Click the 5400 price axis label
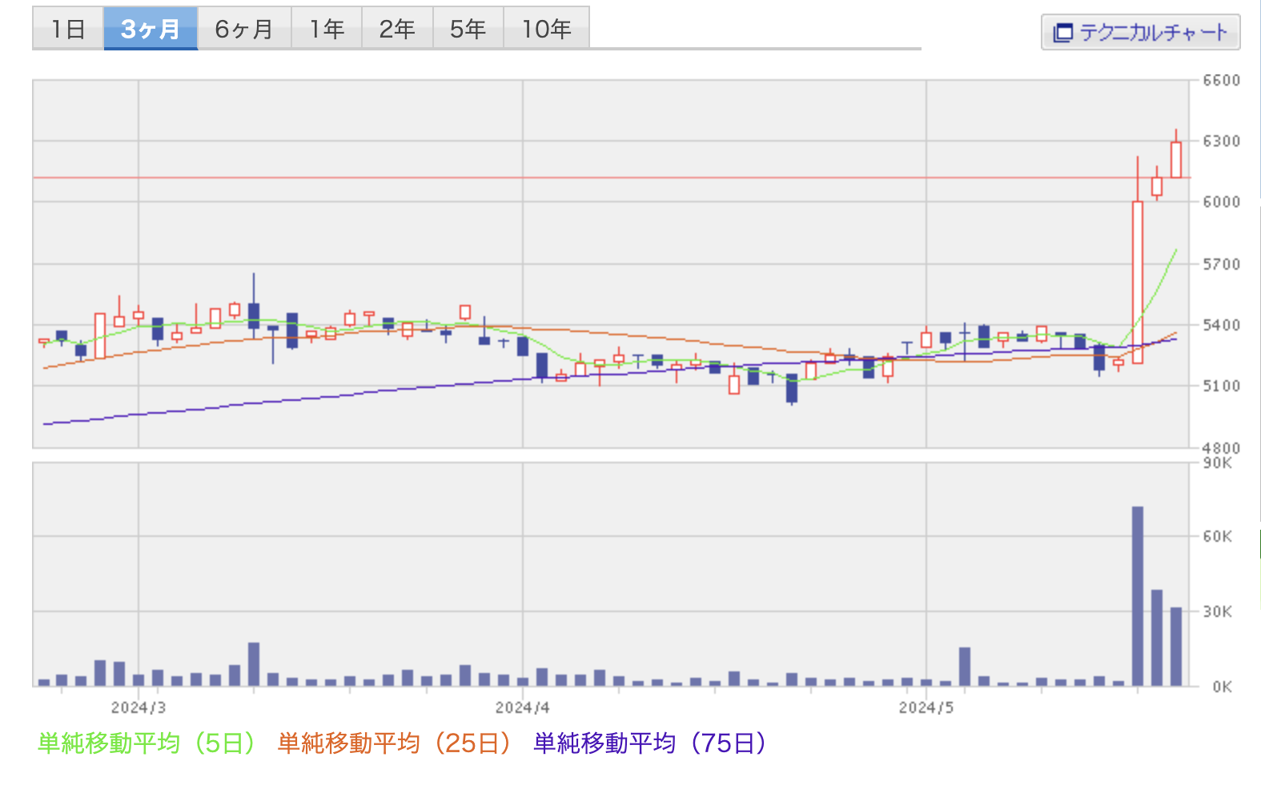Viewport: 1261px width, 789px height. coord(1221,325)
